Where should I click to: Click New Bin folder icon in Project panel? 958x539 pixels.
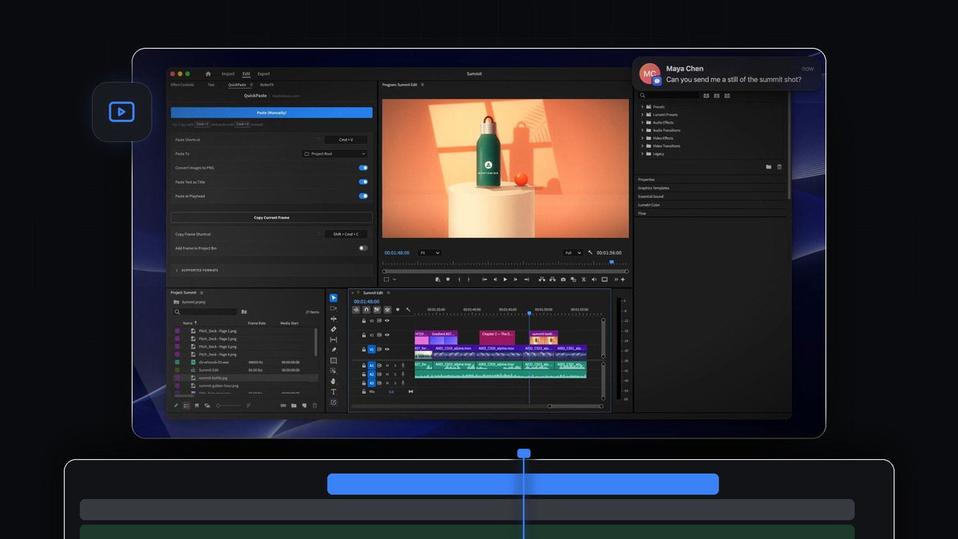tap(294, 406)
